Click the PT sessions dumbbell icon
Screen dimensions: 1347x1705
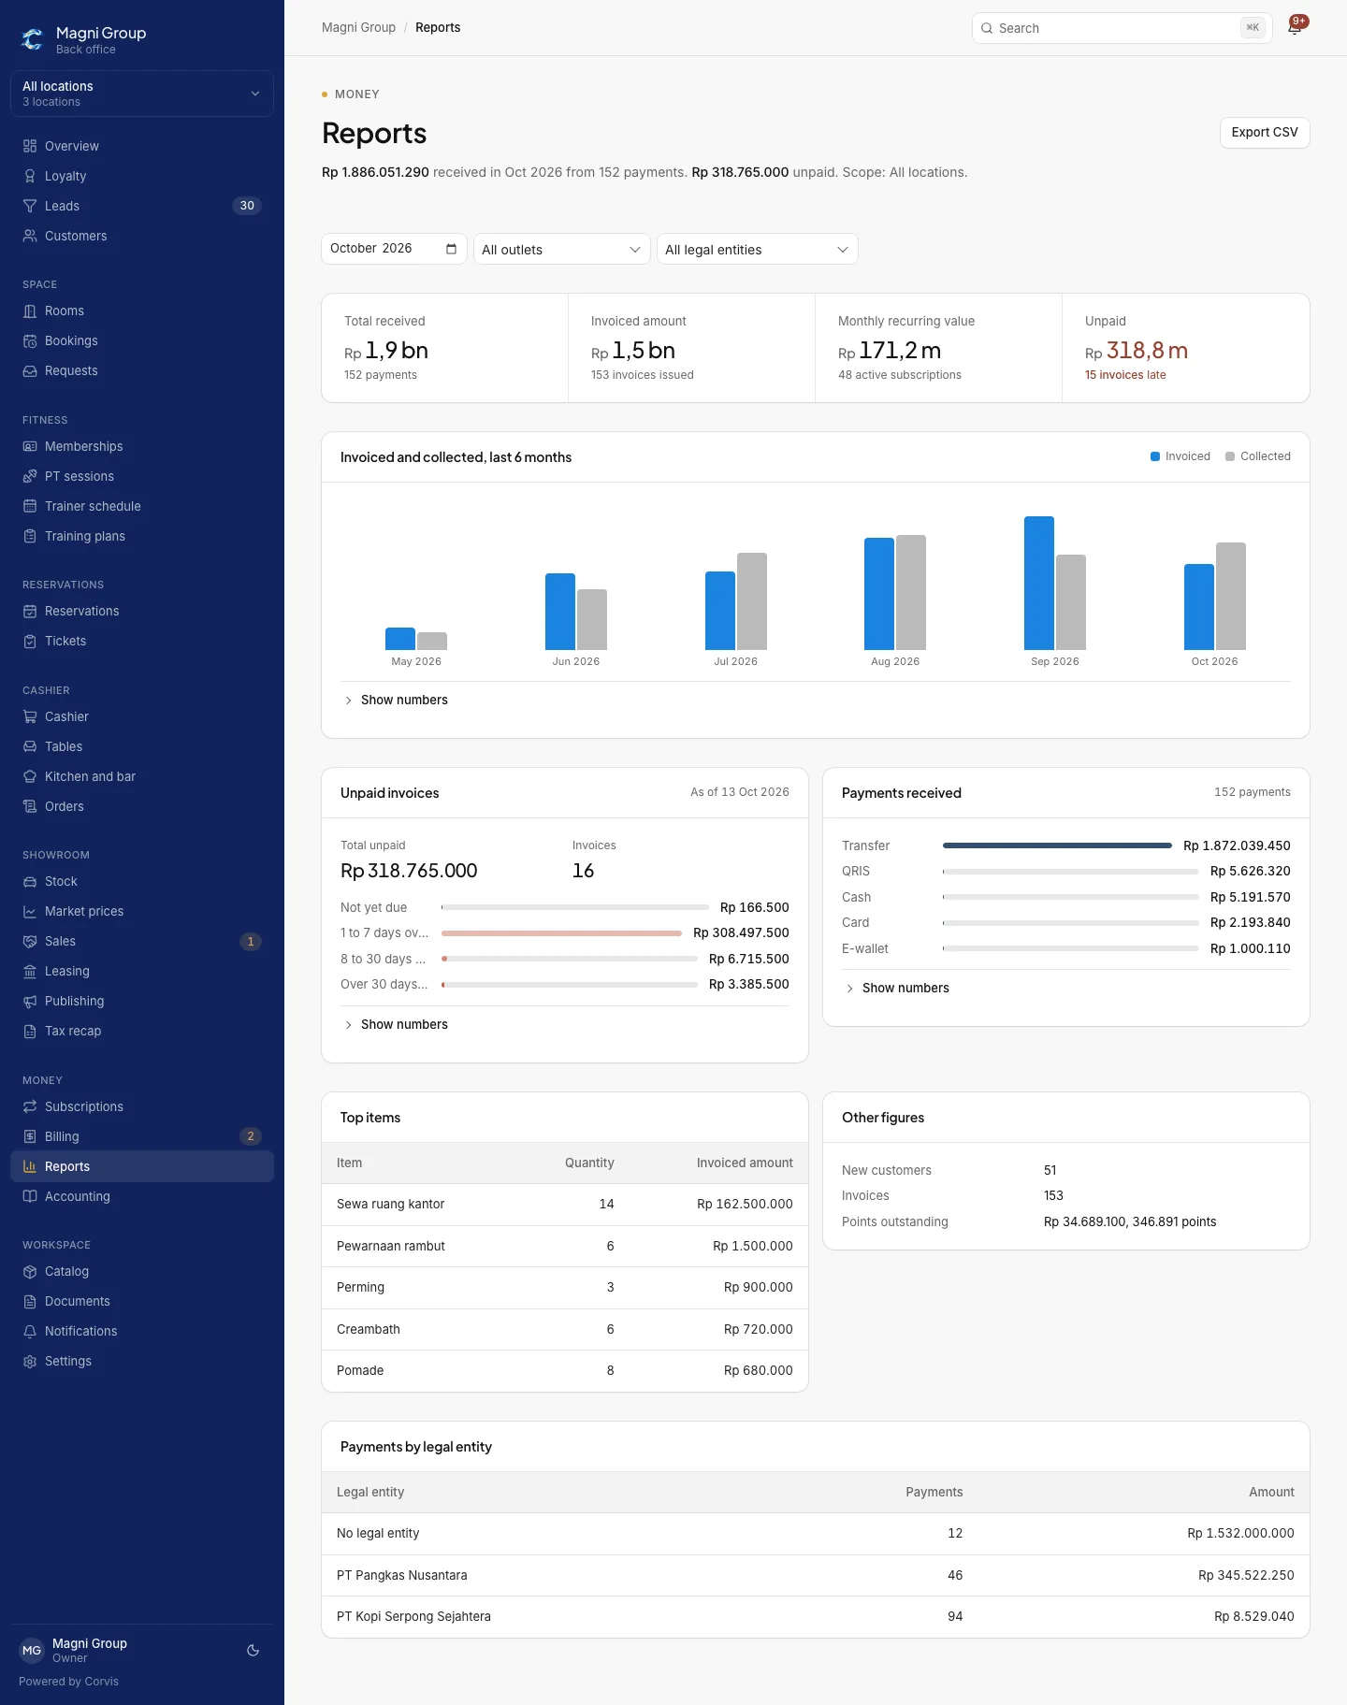30,476
